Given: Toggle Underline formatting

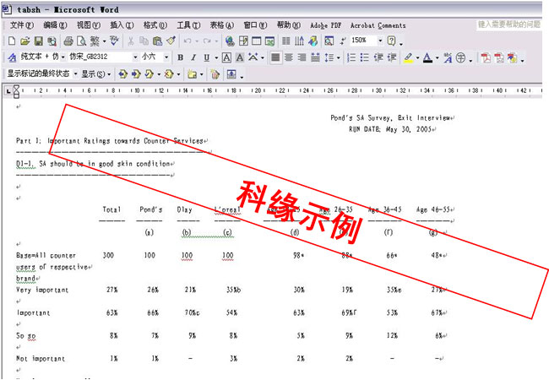Looking at the screenshot, I should (207, 57).
